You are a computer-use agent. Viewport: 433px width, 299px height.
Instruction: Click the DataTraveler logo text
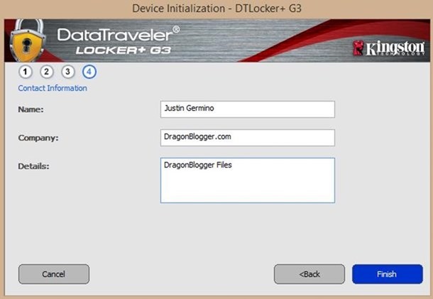(119, 34)
